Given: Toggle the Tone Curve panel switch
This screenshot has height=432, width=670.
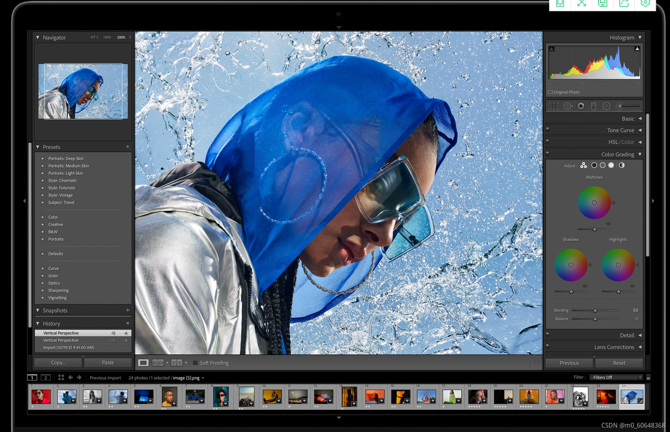Looking at the screenshot, I should pyautogui.click(x=548, y=129).
